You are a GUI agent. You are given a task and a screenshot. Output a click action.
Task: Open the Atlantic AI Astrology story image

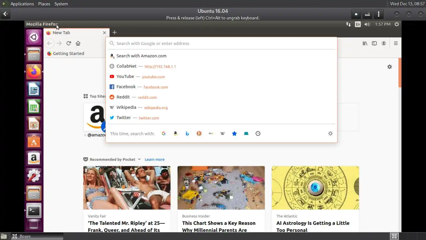pyautogui.click(x=315, y=187)
